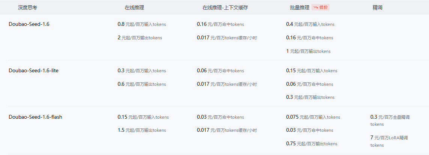
Task: Click 1.6-lite online price 0.3 元起/百万输入tokens
Action: click(x=142, y=71)
